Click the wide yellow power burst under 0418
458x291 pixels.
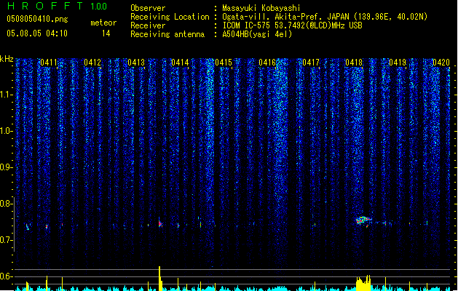pyautogui.click(x=363, y=283)
